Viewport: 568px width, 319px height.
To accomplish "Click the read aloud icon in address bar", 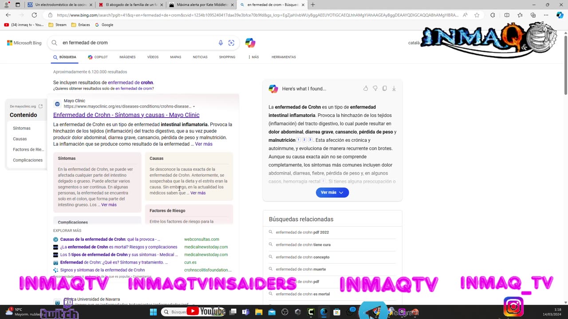I will tap(465, 15).
